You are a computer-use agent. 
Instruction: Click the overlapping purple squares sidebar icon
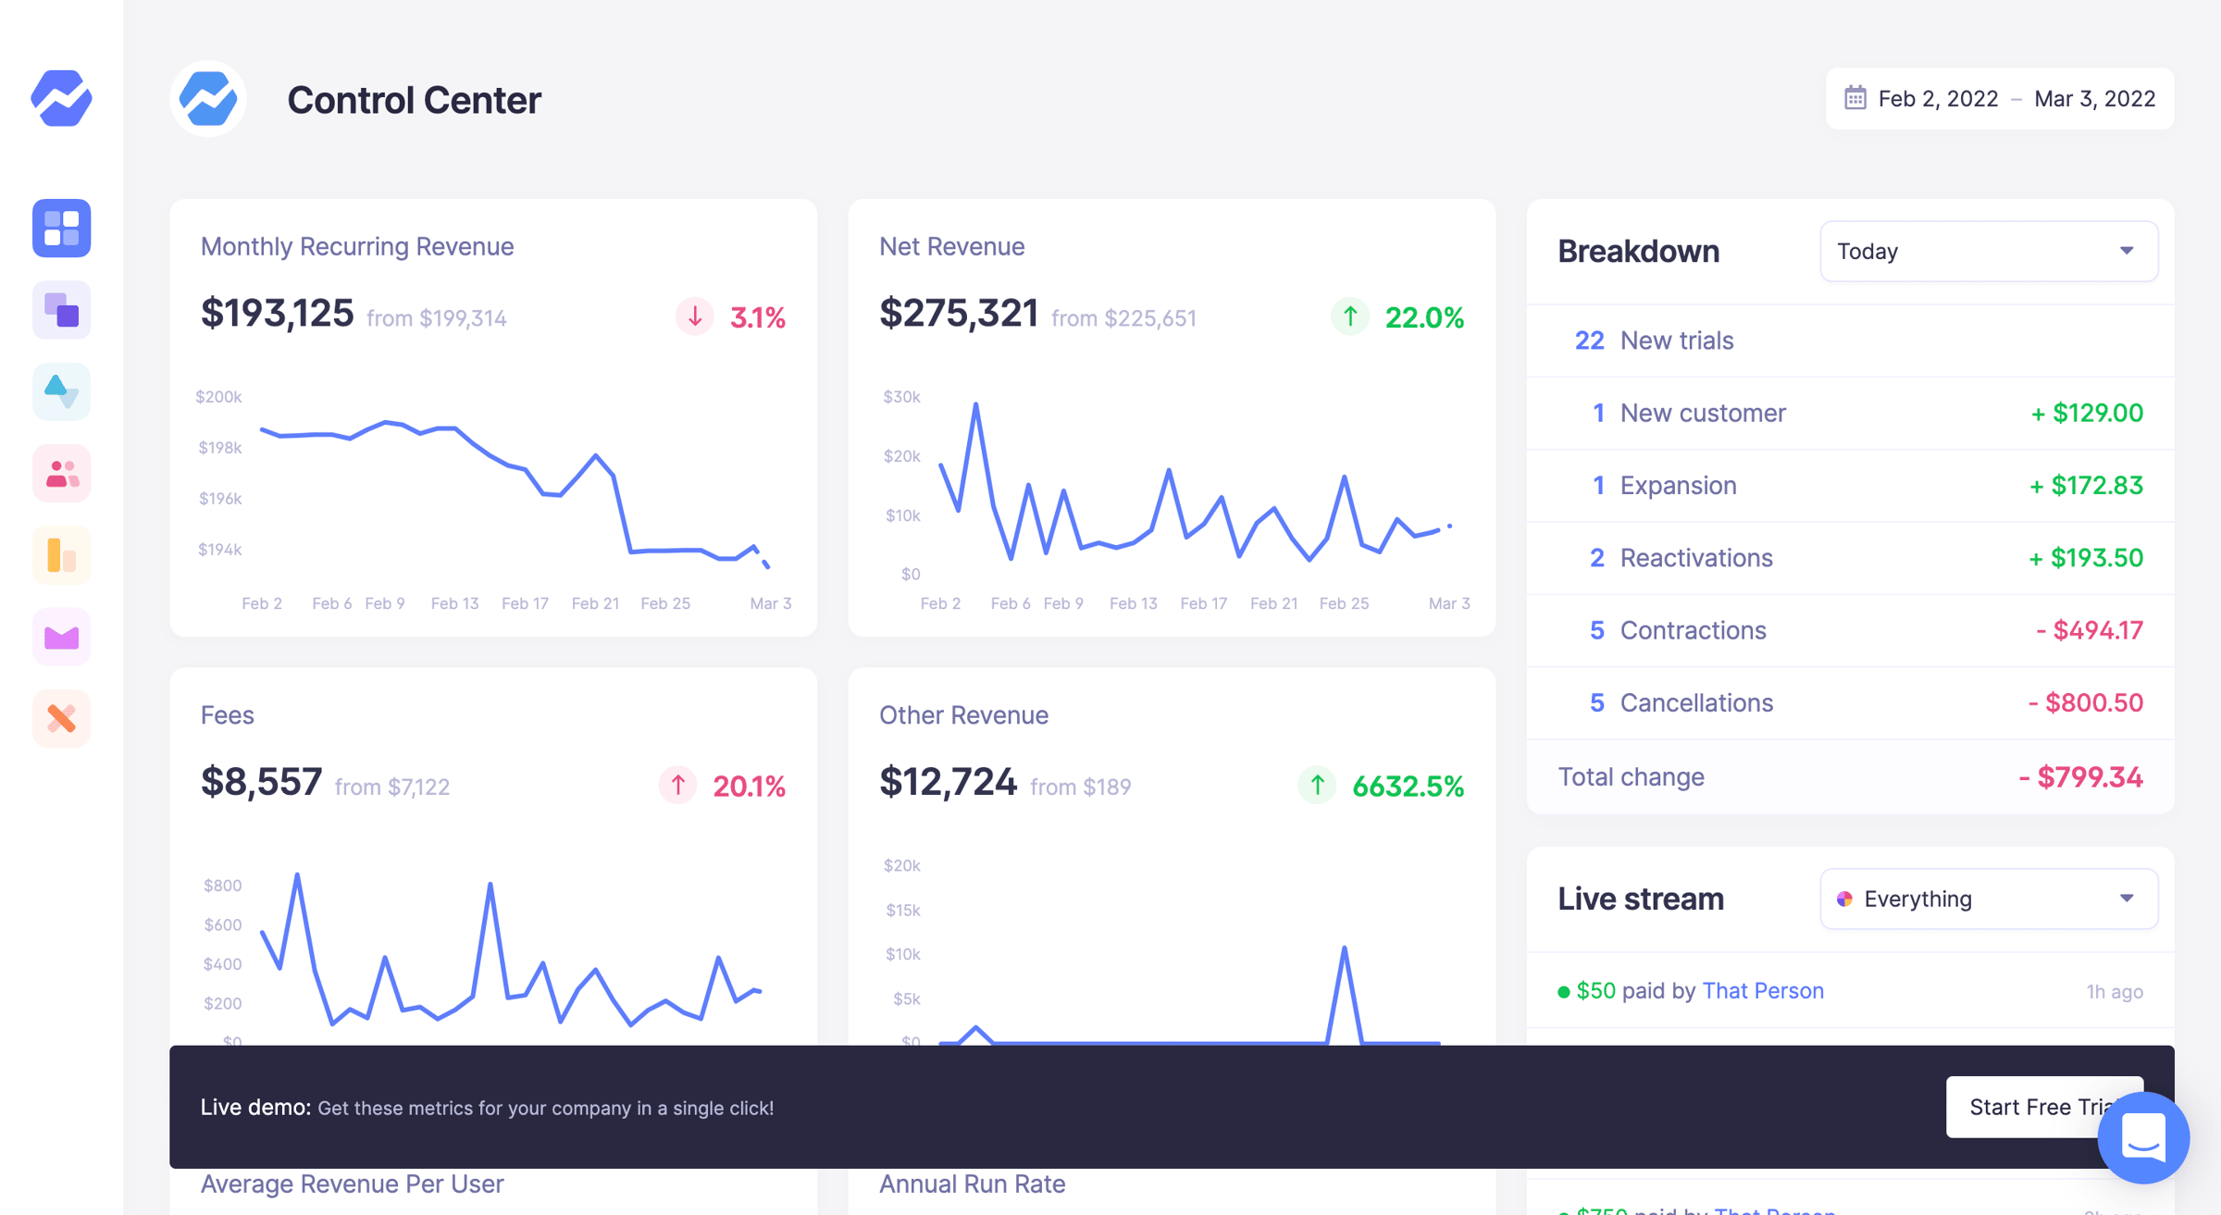point(62,310)
